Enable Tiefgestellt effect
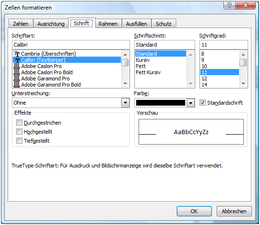The image size is (260, 225). 19,140
